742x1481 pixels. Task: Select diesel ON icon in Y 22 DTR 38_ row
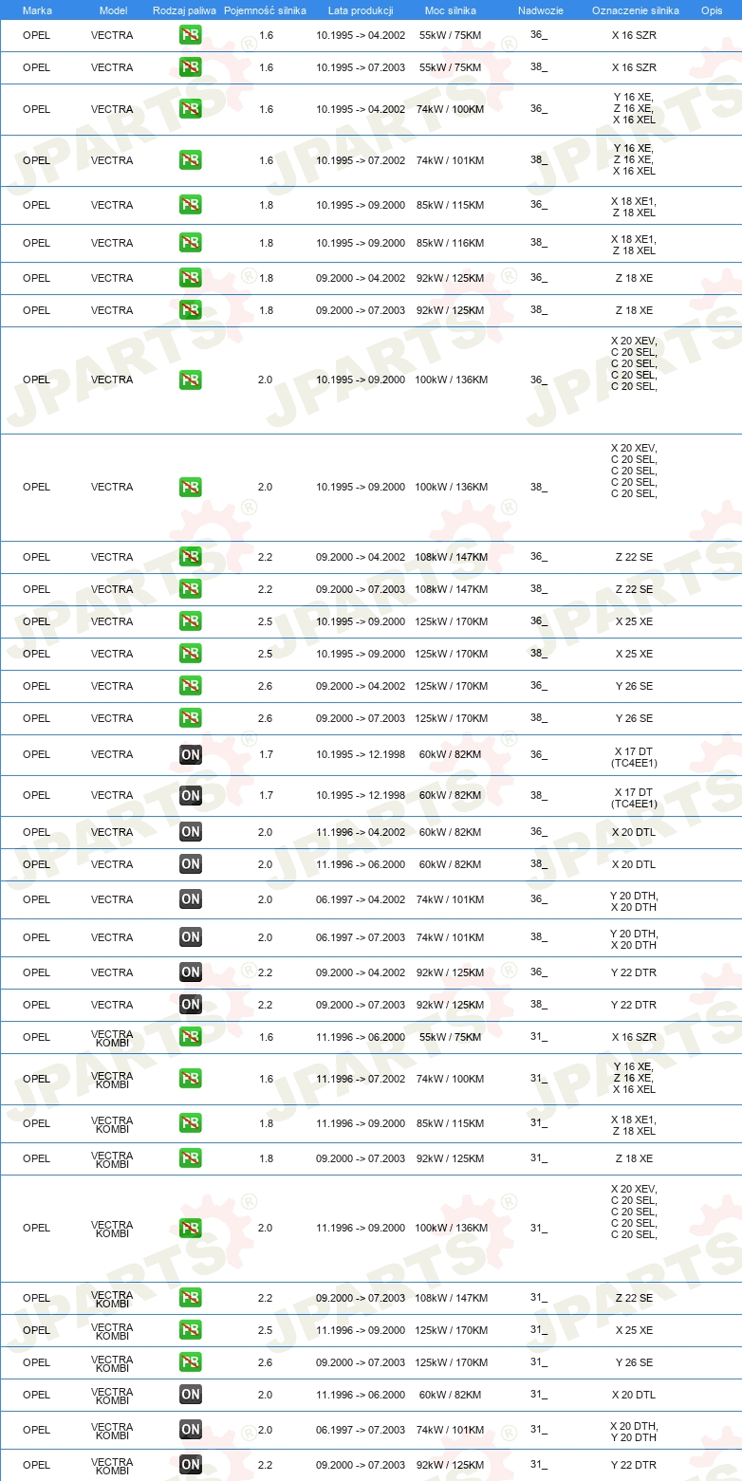click(x=190, y=1005)
